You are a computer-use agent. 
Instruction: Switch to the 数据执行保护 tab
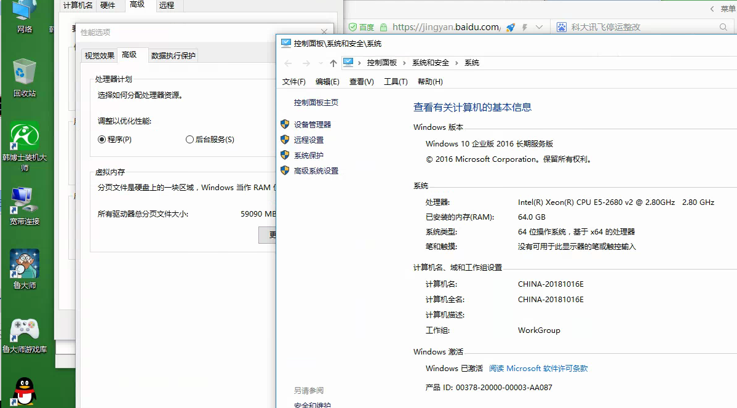(173, 55)
